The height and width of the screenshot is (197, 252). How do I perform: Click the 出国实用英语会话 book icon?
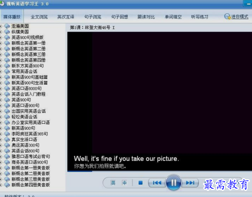[x=7, y=111]
